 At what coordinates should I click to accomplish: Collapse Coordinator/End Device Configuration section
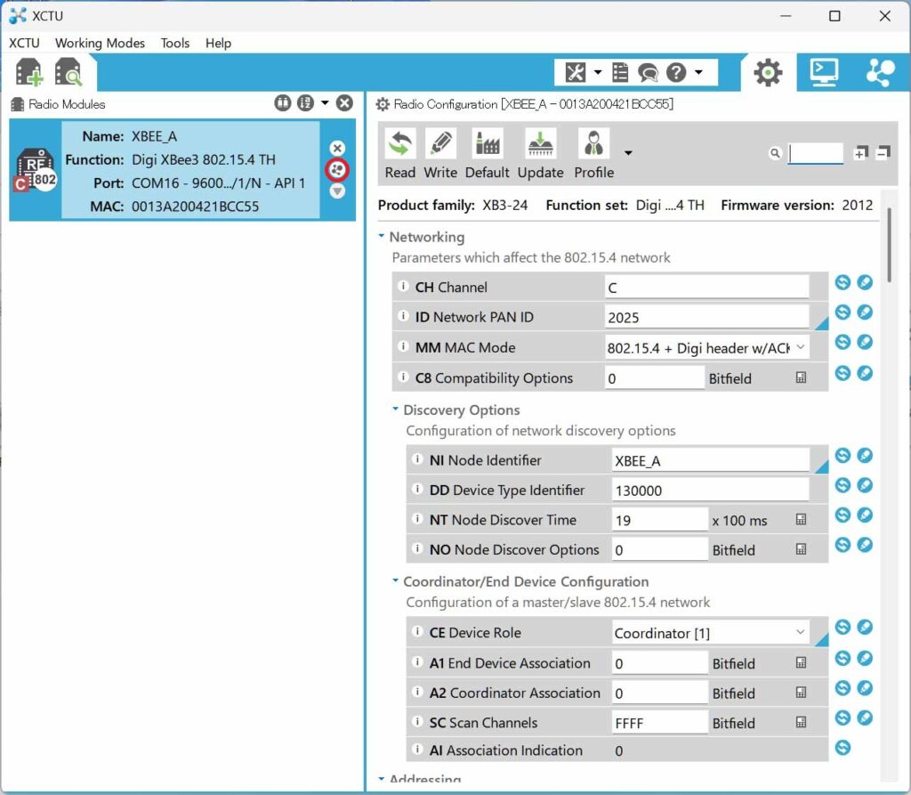pos(396,581)
